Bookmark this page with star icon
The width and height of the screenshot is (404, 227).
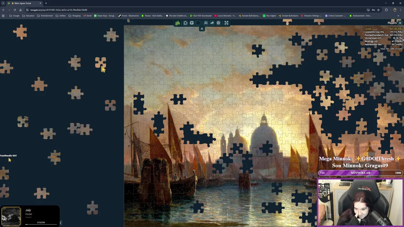[x=378, y=10]
